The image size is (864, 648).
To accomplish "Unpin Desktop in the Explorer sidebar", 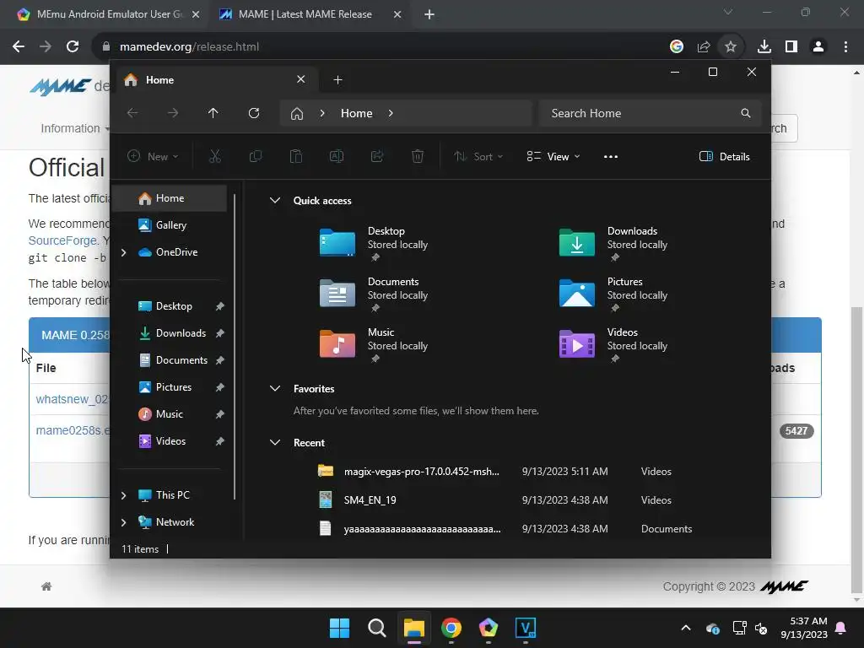I will click(x=220, y=306).
